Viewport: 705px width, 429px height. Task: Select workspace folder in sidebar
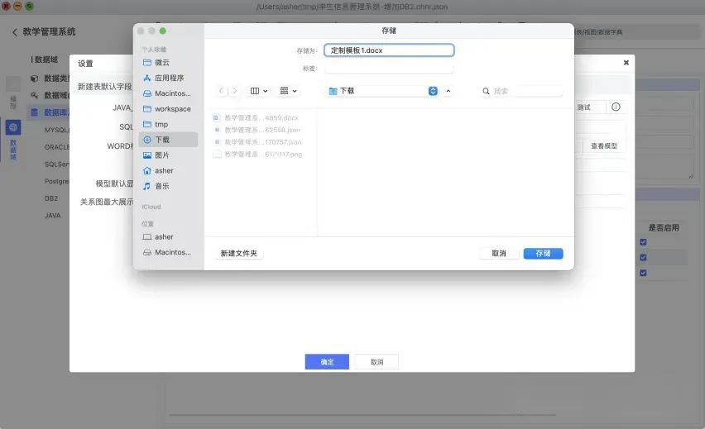(172, 109)
